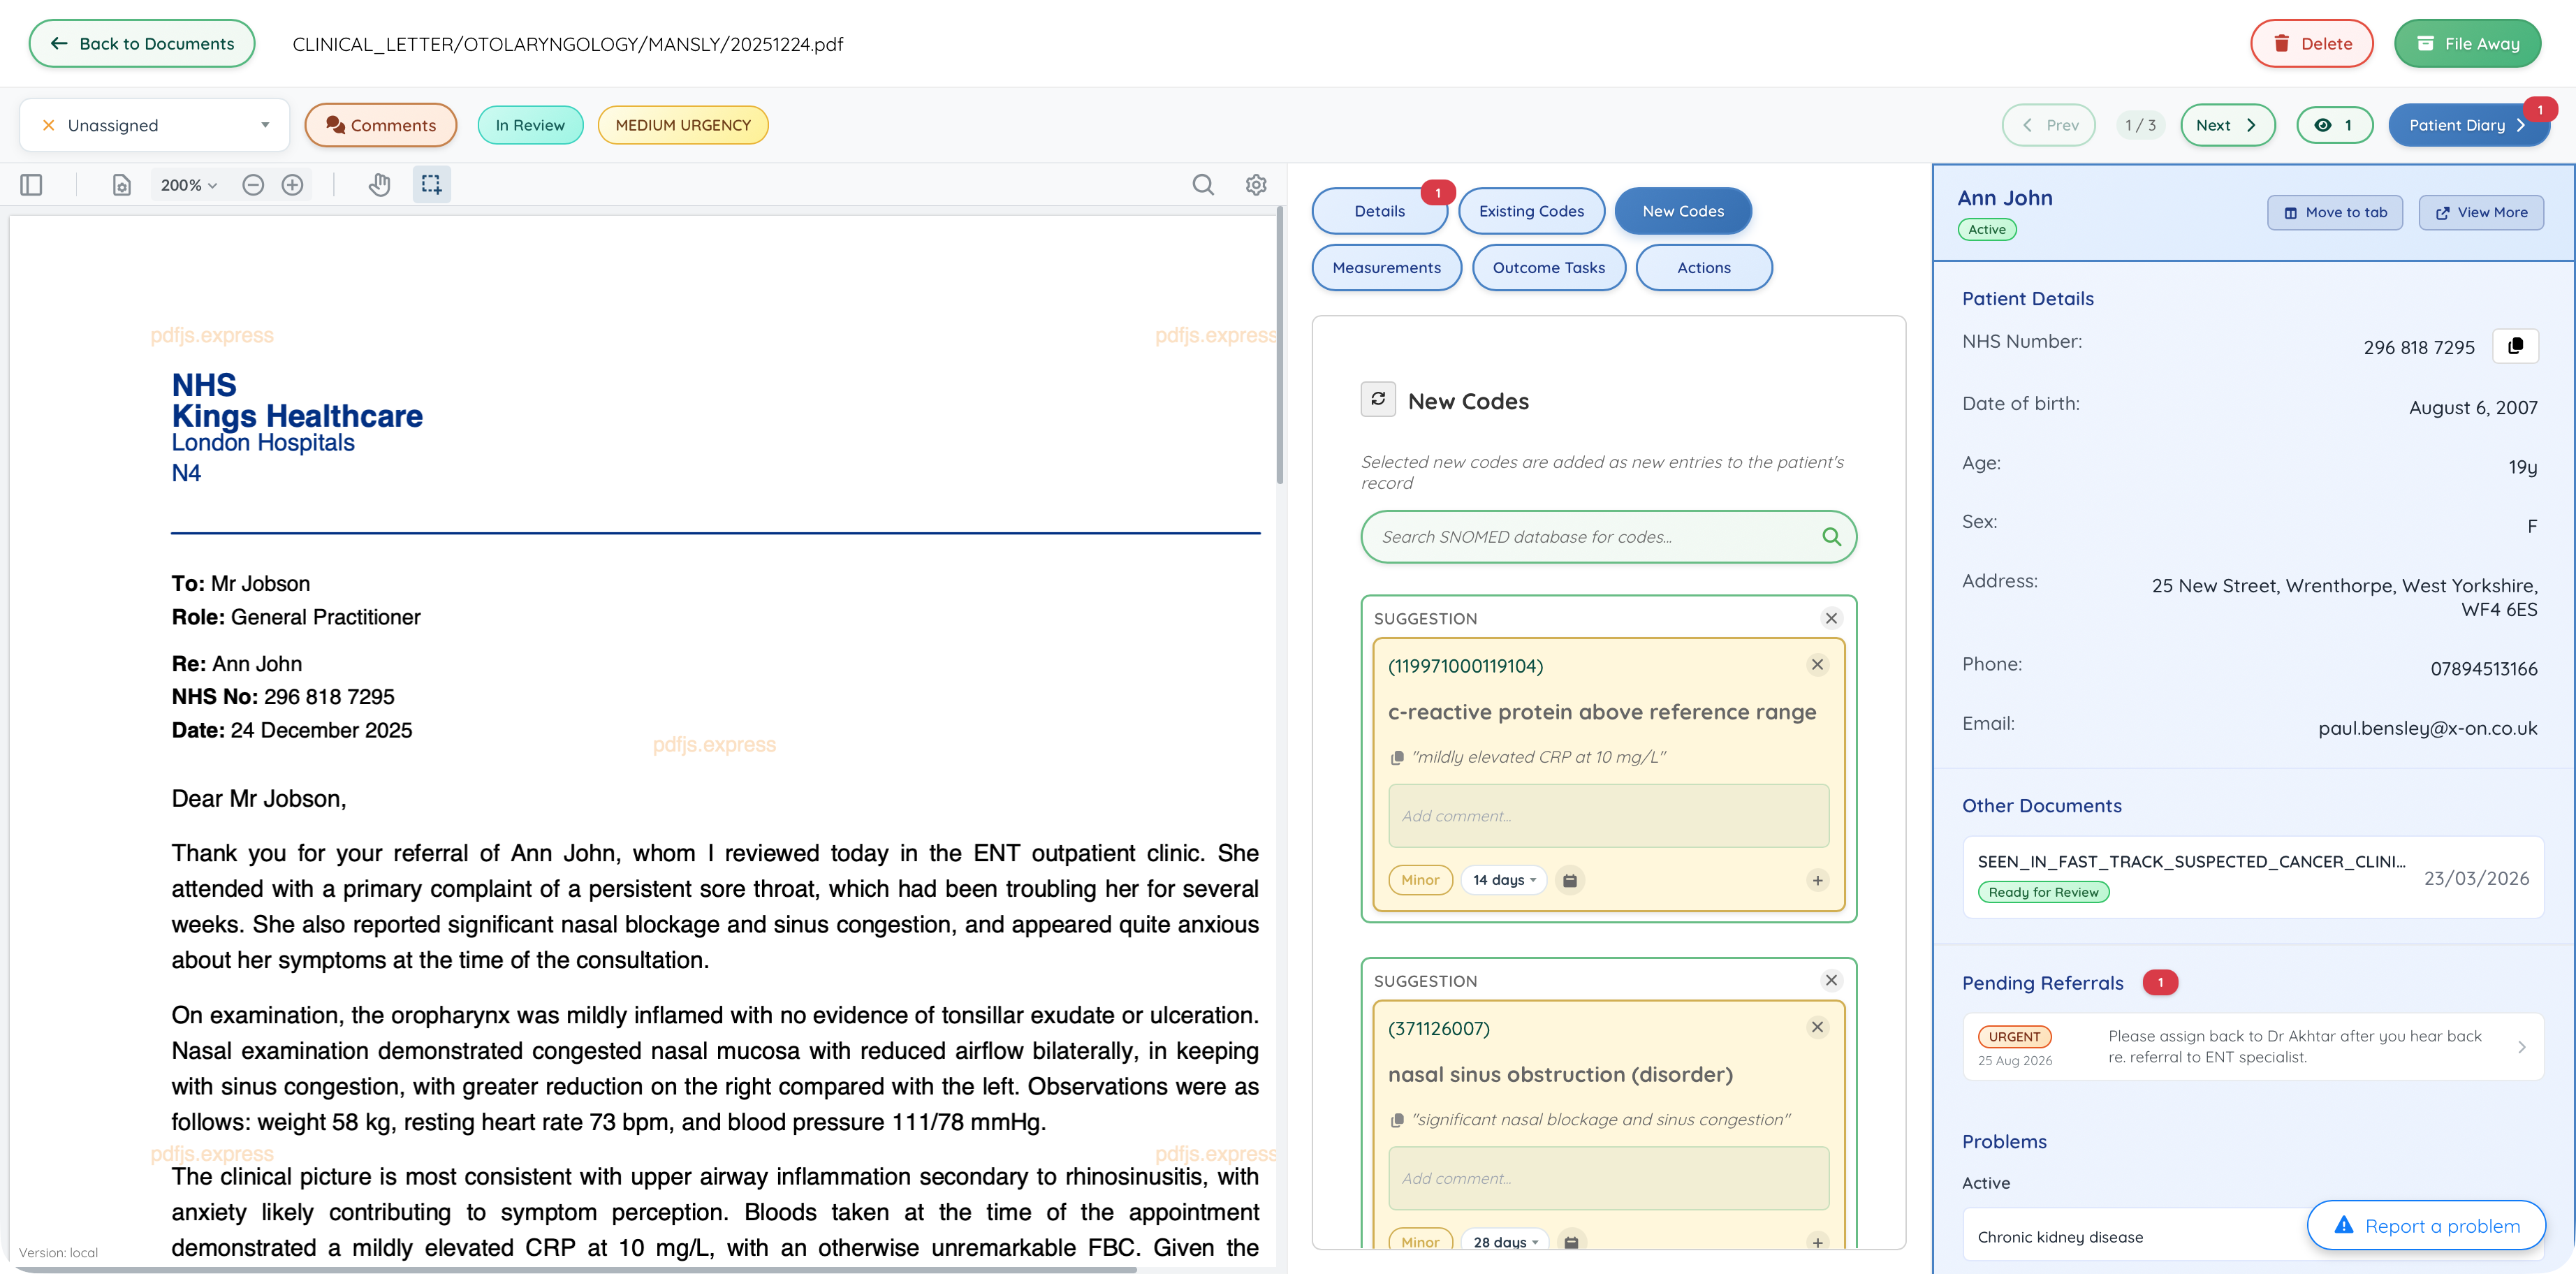This screenshot has height=1274, width=2576.
Task: Add comment to nasal sinus obstruction code
Action: pos(1608,1178)
